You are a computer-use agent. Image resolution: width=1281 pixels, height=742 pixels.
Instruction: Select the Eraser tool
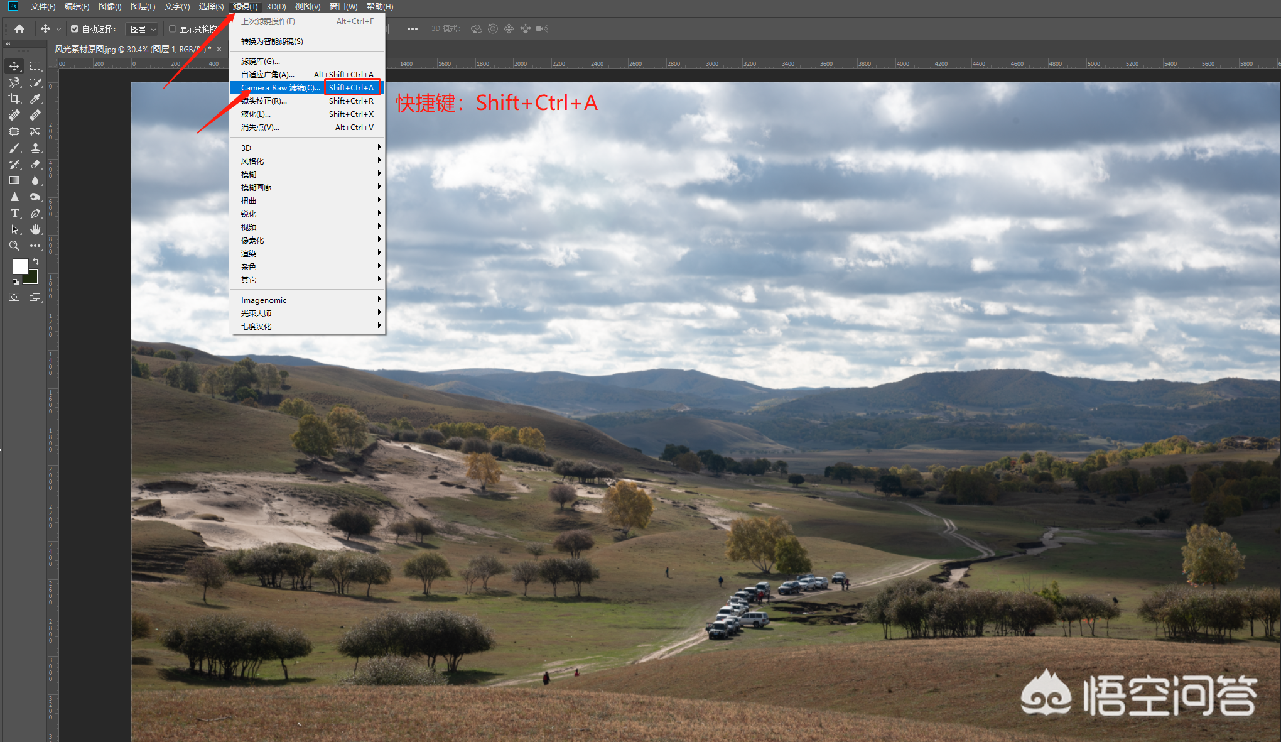point(35,164)
